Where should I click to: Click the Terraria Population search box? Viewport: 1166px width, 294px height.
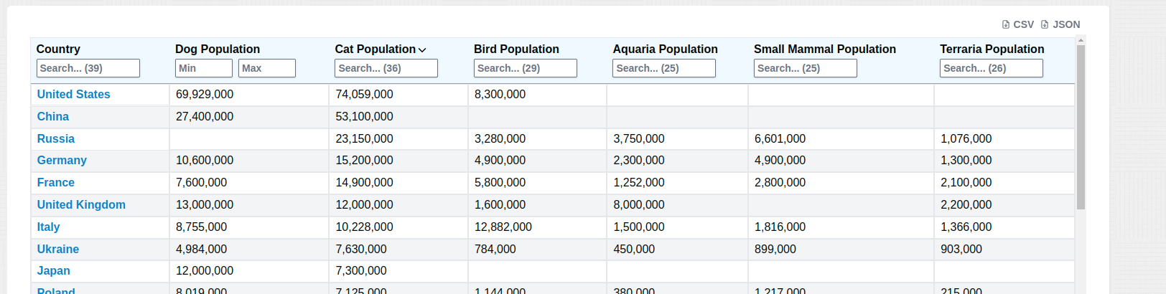[992, 68]
